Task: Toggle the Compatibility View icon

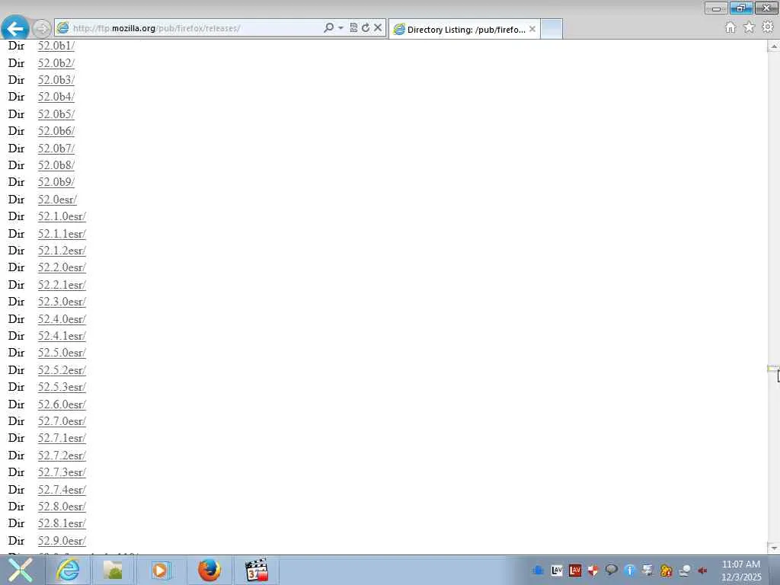Action: (353, 28)
